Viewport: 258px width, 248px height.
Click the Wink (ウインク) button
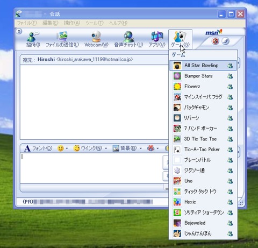coord(88,148)
